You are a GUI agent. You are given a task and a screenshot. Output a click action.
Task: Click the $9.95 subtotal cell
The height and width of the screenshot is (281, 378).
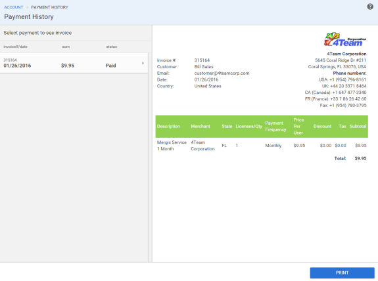[x=361, y=146]
